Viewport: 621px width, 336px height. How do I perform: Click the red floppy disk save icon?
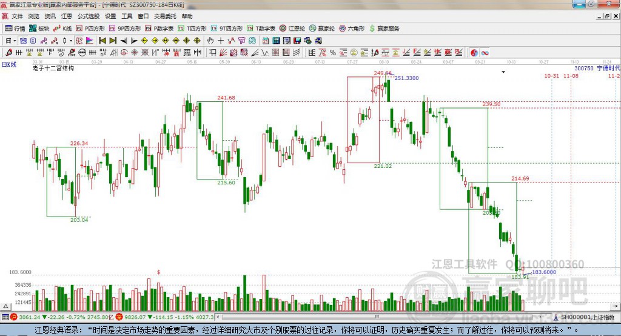click(x=297, y=41)
